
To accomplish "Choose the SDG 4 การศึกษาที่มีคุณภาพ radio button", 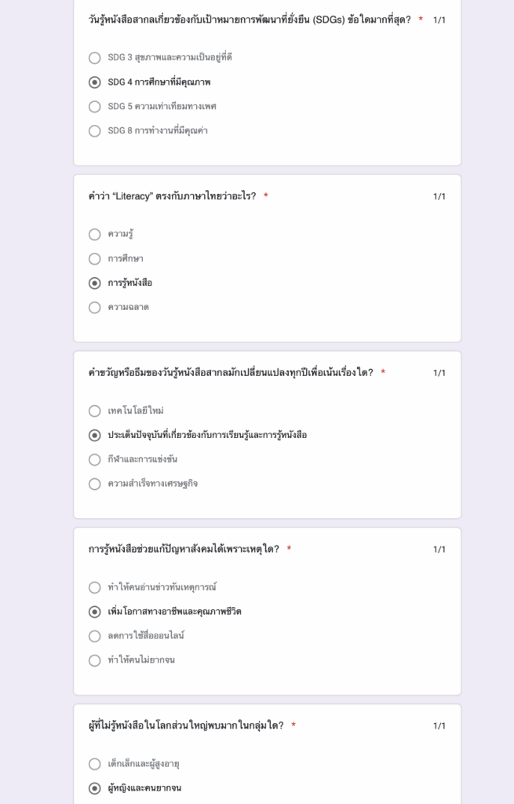I will [95, 82].
